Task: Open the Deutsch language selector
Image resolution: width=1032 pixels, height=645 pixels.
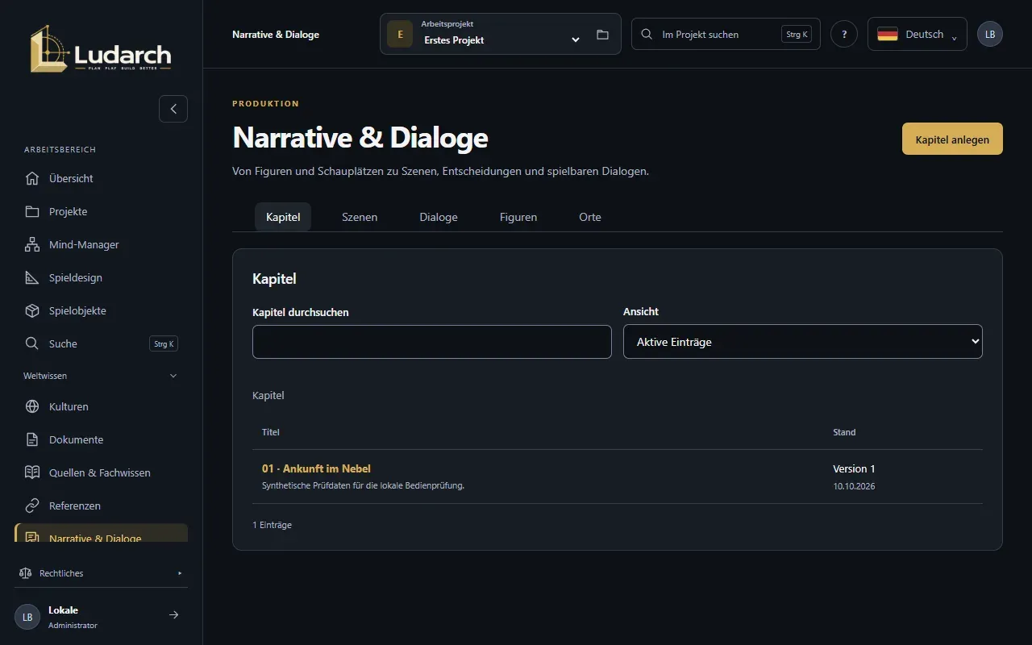Action: coord(918,34)
